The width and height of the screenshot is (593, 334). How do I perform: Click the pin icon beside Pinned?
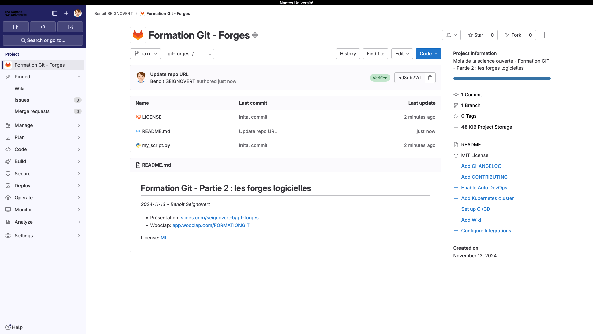8,77
